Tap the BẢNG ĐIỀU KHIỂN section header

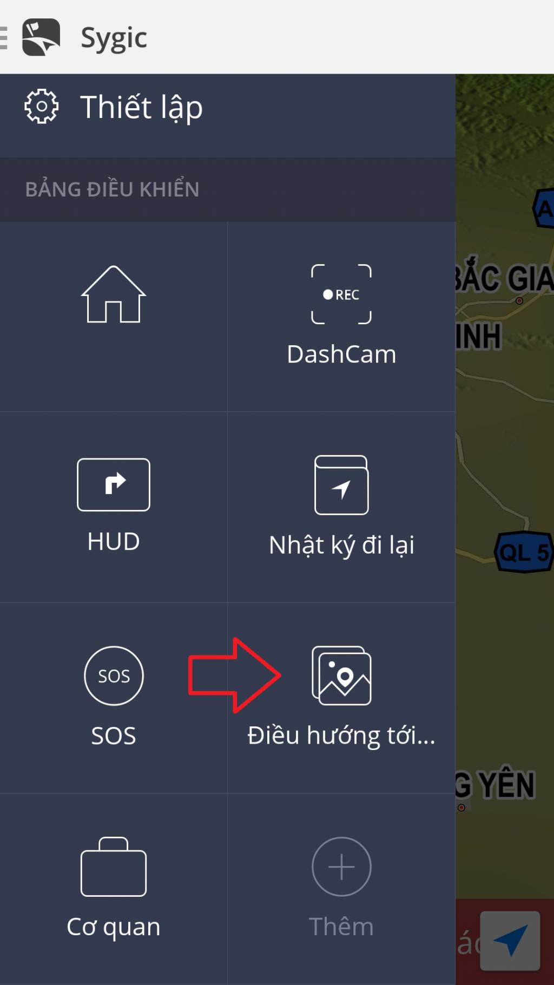pyautogui.click(x=228, y=189)
